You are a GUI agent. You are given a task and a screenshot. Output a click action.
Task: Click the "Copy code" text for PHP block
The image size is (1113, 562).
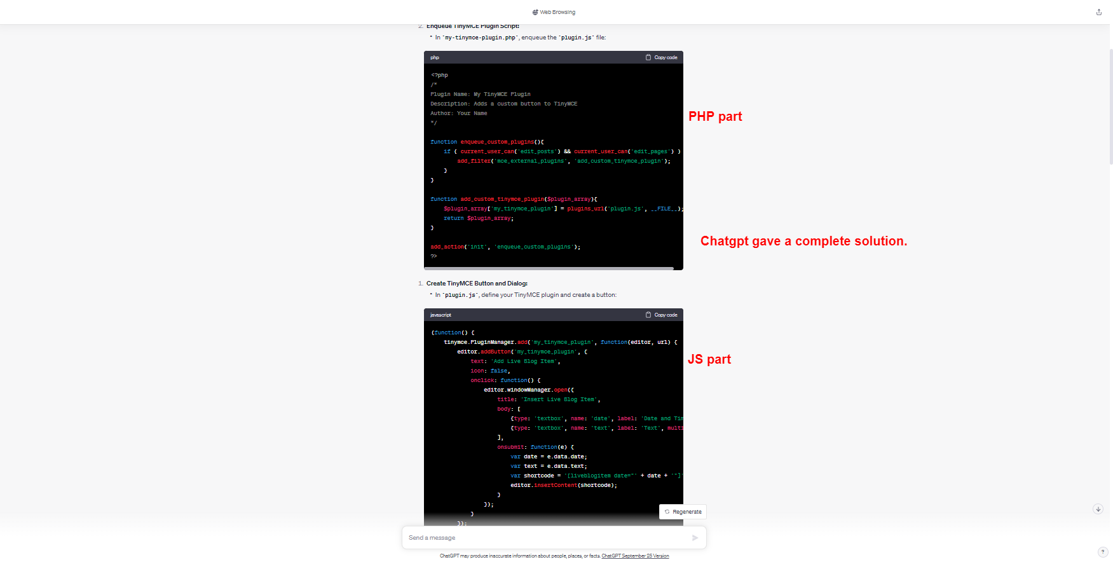[666, 57]
